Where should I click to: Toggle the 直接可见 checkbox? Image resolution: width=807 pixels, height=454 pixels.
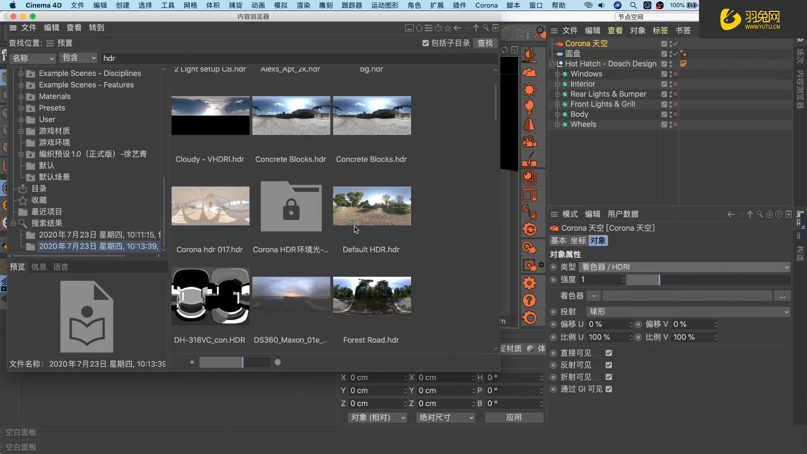coord(609,353)
